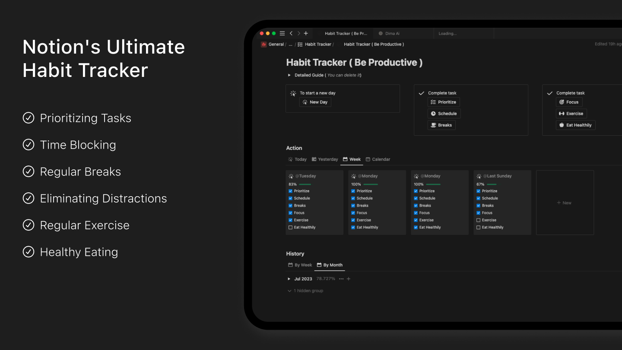Click the sparkle icon on the @Last Sunday card
This screenshot has height=350, width=622.
pos(479,176)
